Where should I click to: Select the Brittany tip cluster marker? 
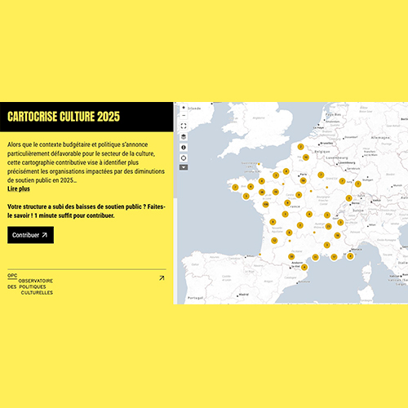pyautogui.click(x=235, y=187)
